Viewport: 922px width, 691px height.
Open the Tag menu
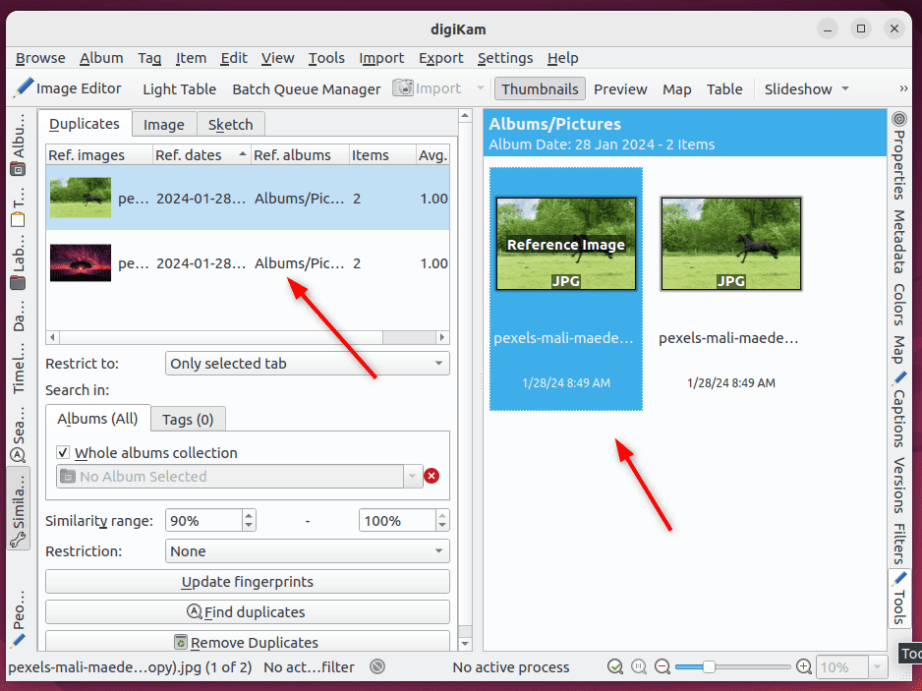[x=149, y=58]
